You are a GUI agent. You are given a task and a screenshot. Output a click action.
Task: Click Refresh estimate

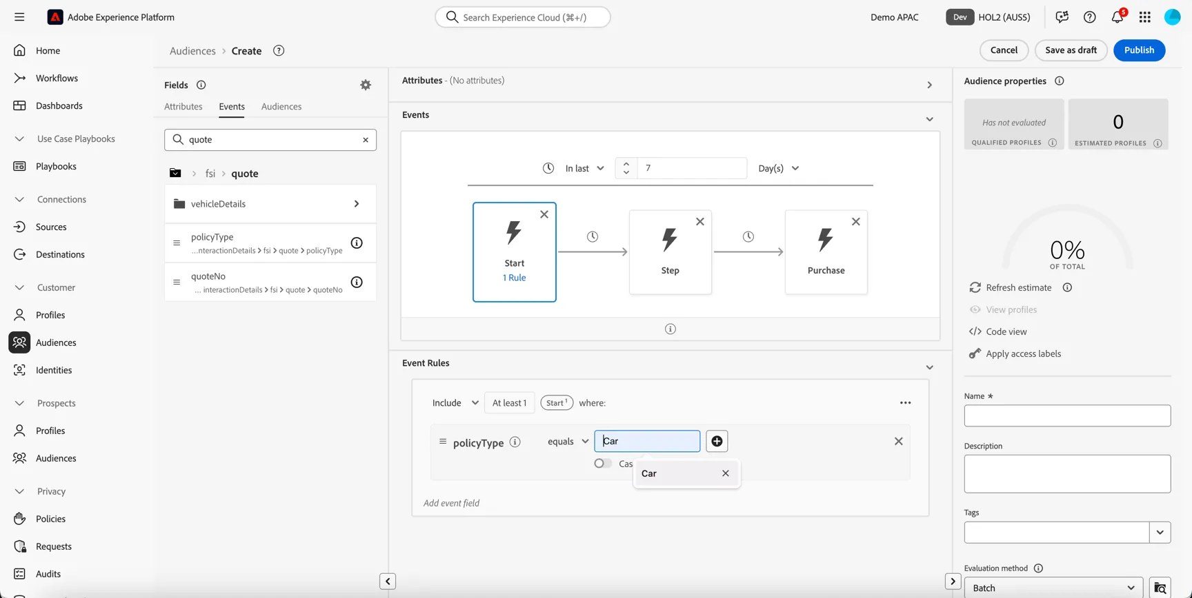(x=1011, y=287)
